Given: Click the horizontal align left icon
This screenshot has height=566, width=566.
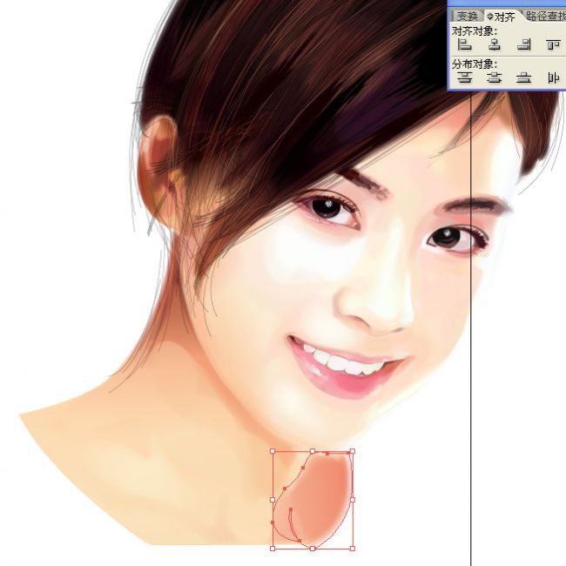Looking at the screenshot, I should 465,44.
